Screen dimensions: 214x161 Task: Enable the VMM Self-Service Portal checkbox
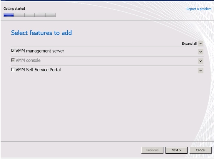[13, 70]
